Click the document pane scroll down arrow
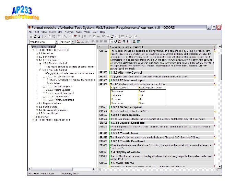The width and height of the screenshot is (247, 185). pyautogui.click(x=220, y=166)
